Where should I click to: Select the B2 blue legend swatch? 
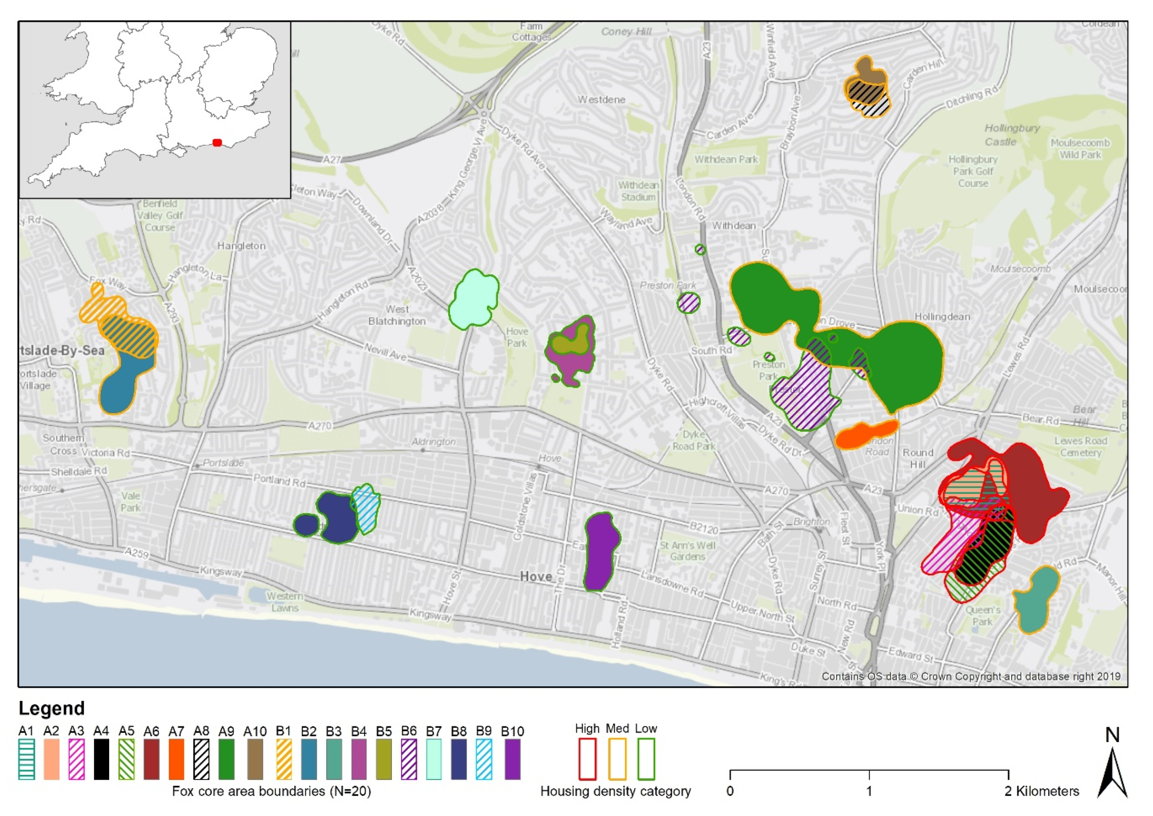tap(309, 759)
